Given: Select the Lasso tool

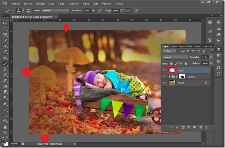Looking at the screenshot, I should pos(5,34).
